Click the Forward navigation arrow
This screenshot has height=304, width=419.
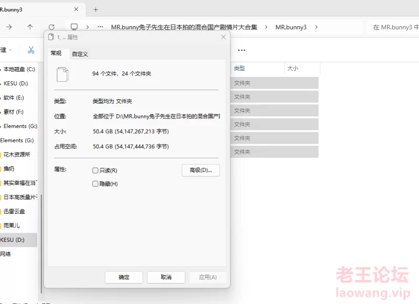coord(9,27)
